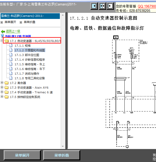Click the page icon beside 17.1.1 规格
Screen dimensions: 156x162
(11, 45)
